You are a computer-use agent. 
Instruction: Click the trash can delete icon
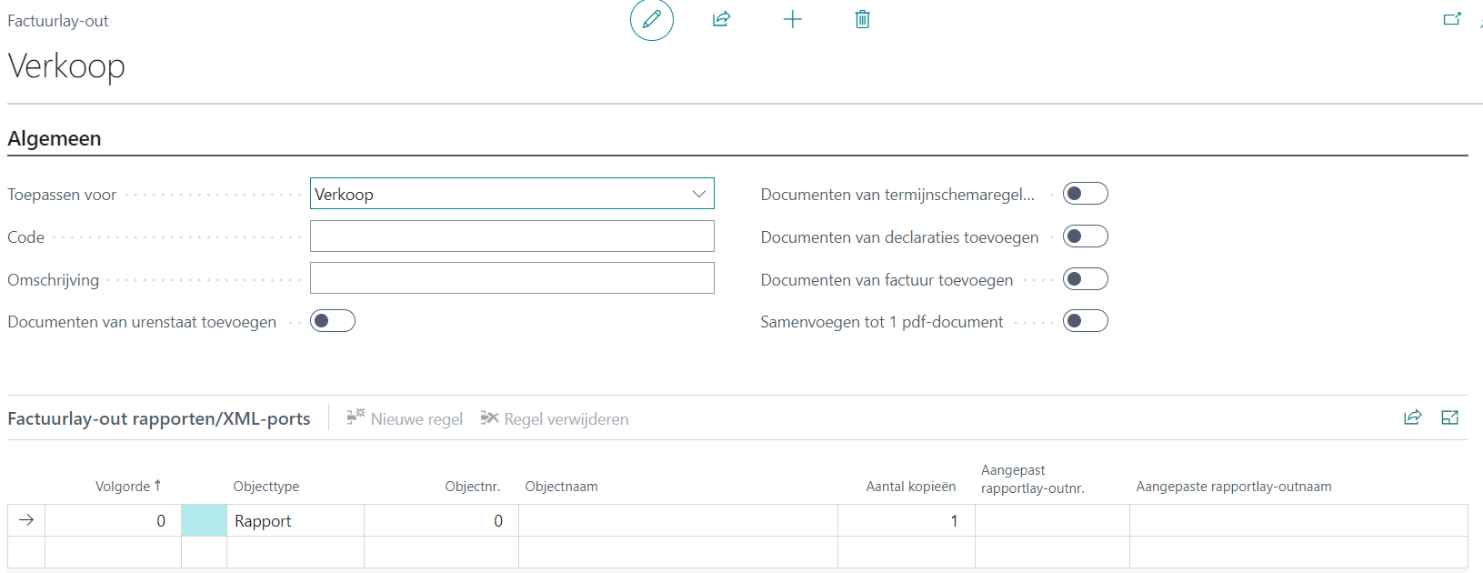(862, 19)
